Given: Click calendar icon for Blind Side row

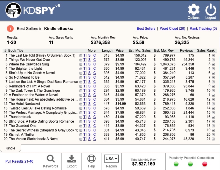Looking at the screenshot, I should [81, 122].
